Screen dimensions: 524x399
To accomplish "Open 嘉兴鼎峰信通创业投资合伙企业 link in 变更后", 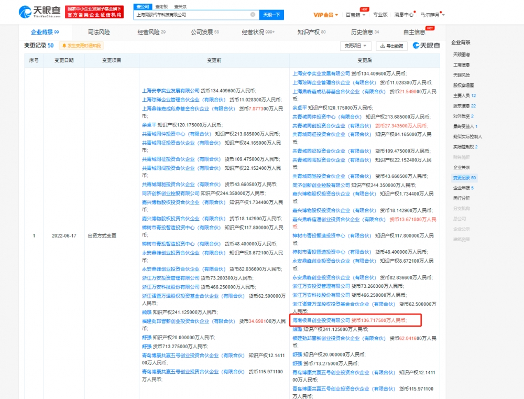I will tap(339, 219).
